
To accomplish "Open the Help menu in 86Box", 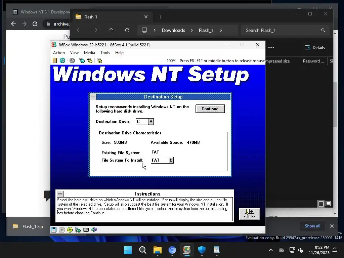I will click(119, 53).
